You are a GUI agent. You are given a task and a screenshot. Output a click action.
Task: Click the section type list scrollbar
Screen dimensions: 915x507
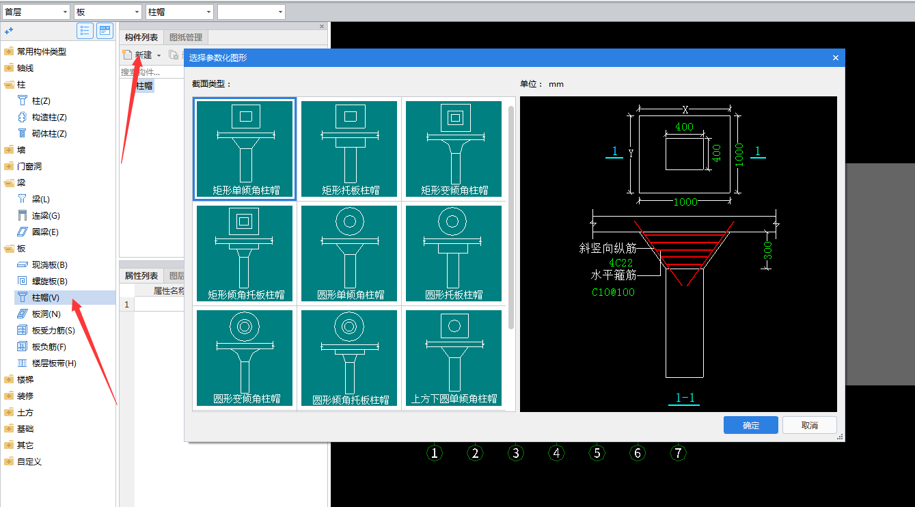511,217
